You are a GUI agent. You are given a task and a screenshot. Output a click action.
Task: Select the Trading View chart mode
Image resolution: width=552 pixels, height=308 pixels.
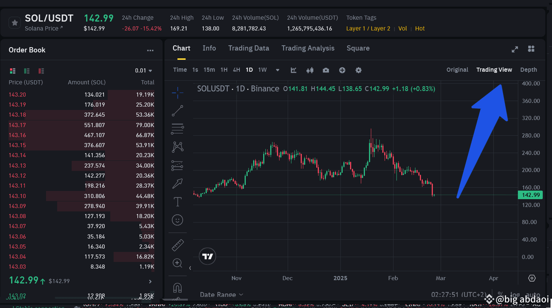click(x=494, y=70)
